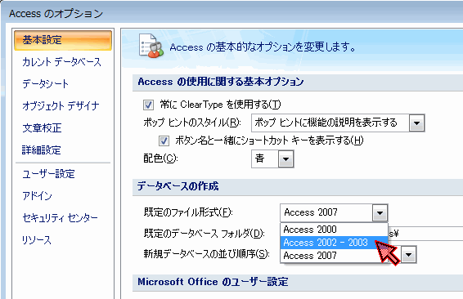Select the 基本設定 category

coord(63,40)
